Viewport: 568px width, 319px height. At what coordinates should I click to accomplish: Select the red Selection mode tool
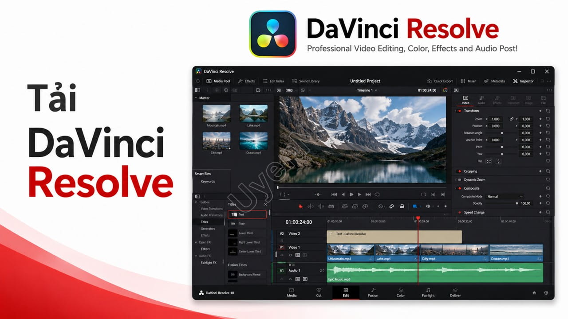[x=300, y=206]
